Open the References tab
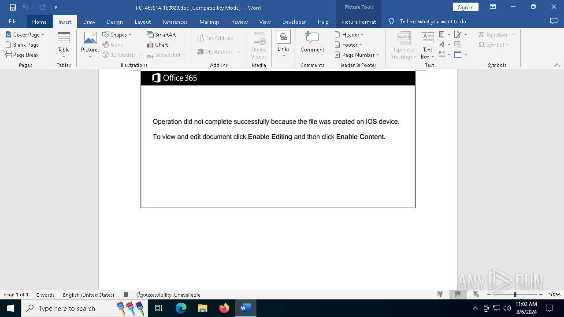Viewport: 564px width, 317px height. coord(175,22)
